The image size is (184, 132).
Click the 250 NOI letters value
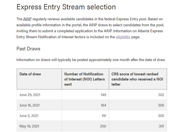[x=103, y=126]
